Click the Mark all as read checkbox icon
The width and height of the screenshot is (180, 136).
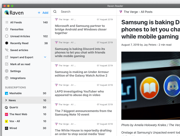[x=7, y=64]
